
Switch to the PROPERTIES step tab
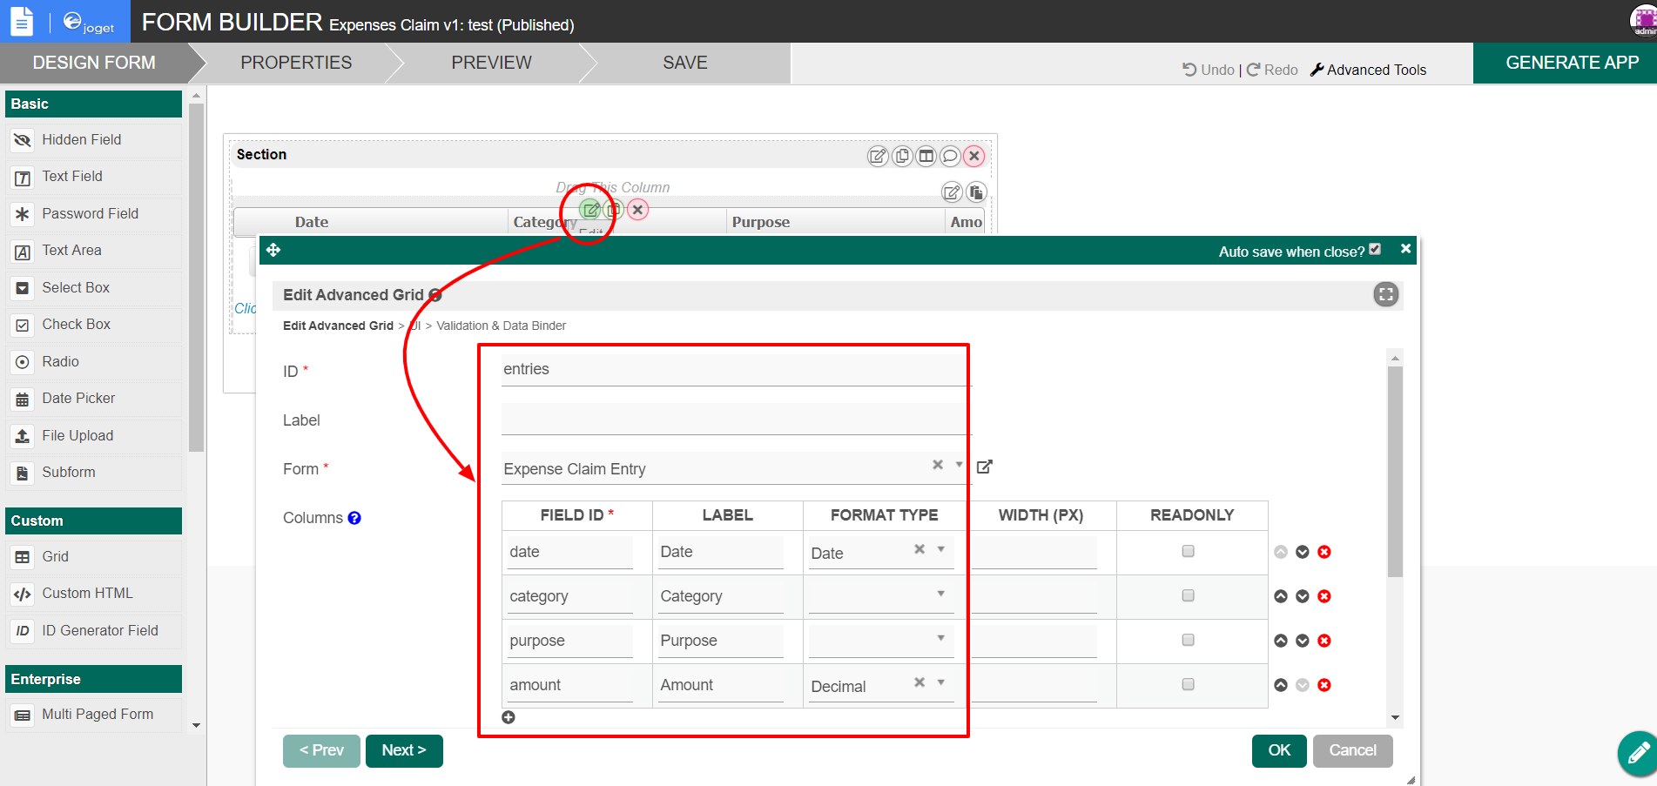pyautogui.click(x=296, y=63)
